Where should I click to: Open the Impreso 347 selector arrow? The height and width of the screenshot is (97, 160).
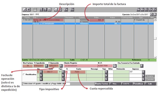coord(143,72)
